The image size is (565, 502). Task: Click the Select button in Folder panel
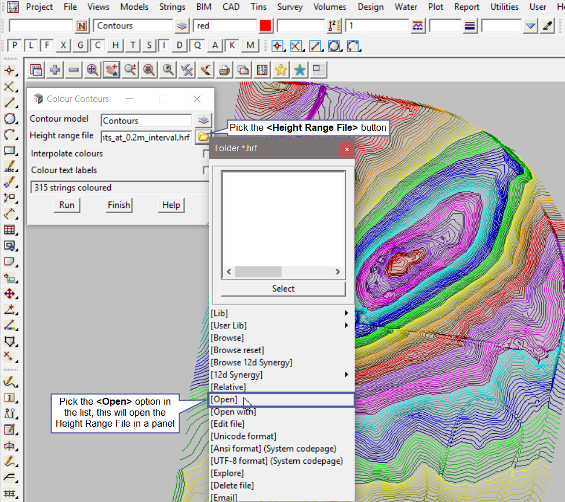[x=283, y=288]
